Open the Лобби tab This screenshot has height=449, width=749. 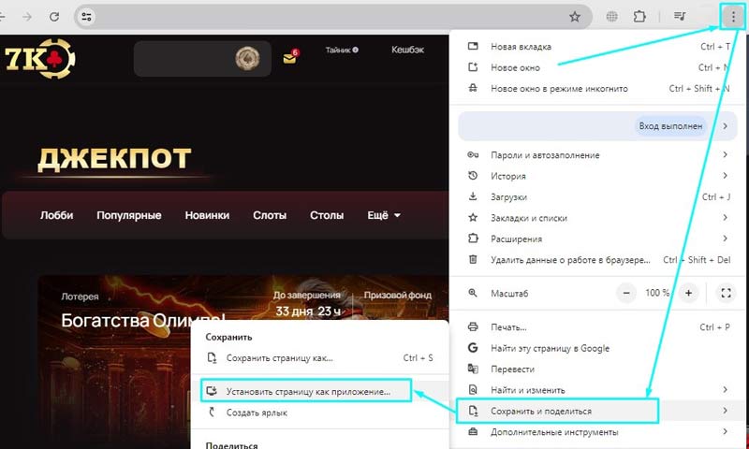[x=57, y=215]
